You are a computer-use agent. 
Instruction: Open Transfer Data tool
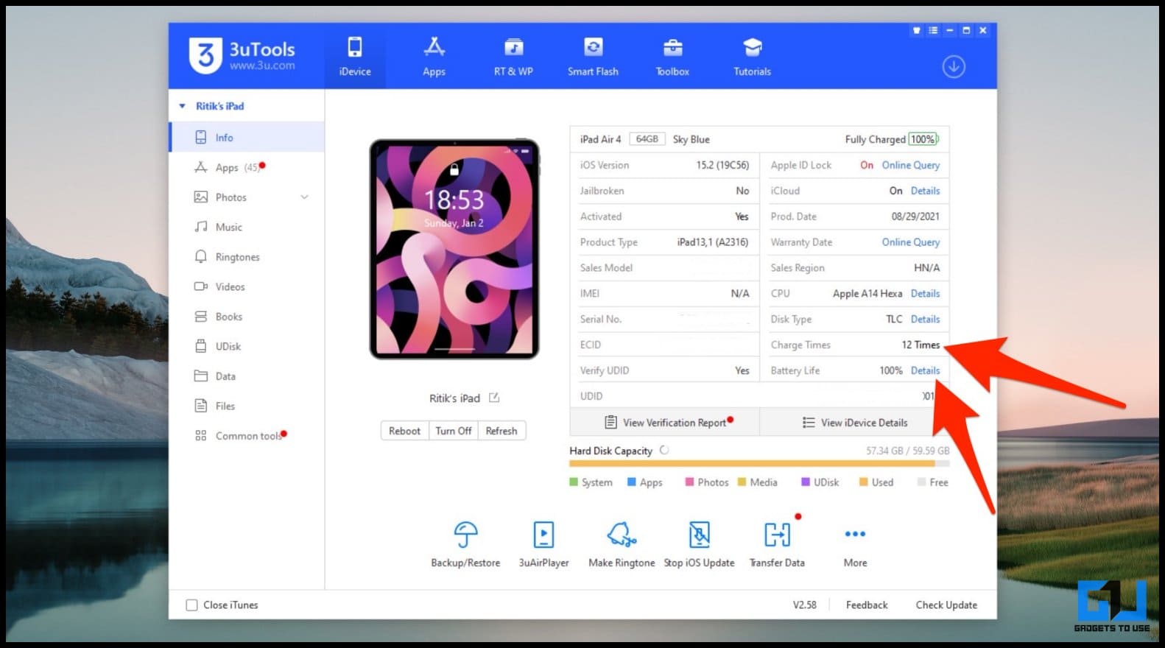tap(777, 545)
